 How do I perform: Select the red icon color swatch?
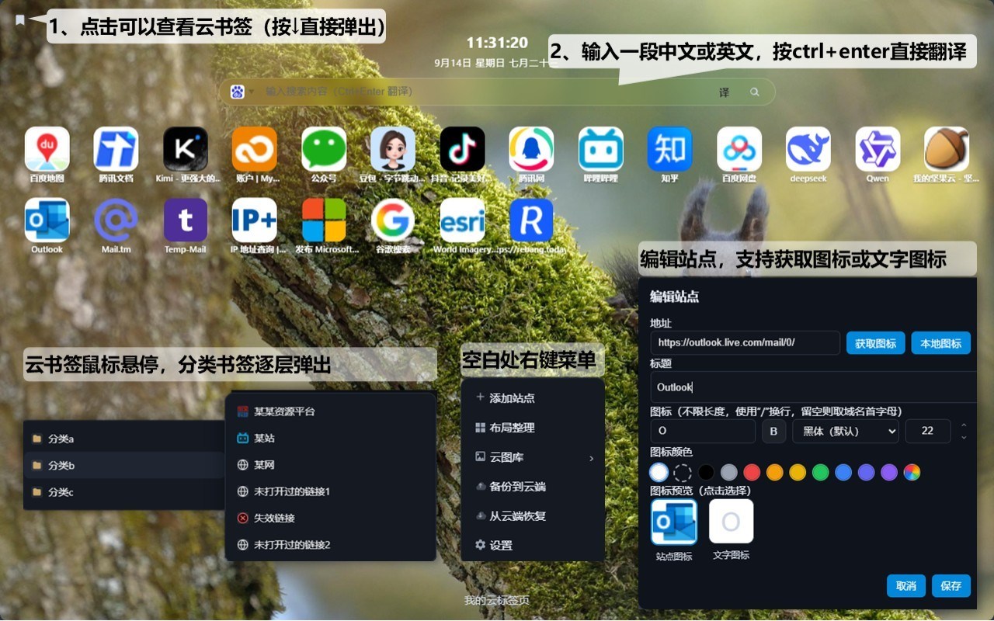(x=751, y=472)
